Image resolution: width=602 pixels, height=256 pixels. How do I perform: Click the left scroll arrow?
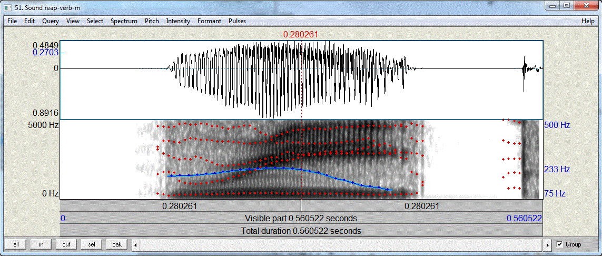click(136, 244)
